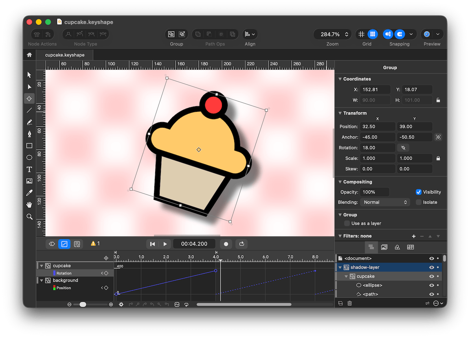Image resolution: width=470 pixels, height=338 pixels.
Task: Adjust the timeline zoom slider
Action: pyautogui.click(x=83, y=304)
